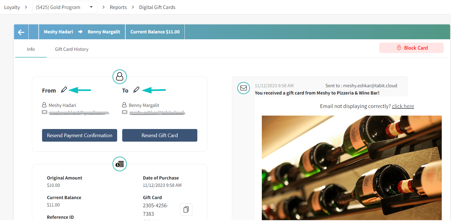
Task: Click the arrow between Meshy Hadari and Benny Margalit
Action: point(80,32)
